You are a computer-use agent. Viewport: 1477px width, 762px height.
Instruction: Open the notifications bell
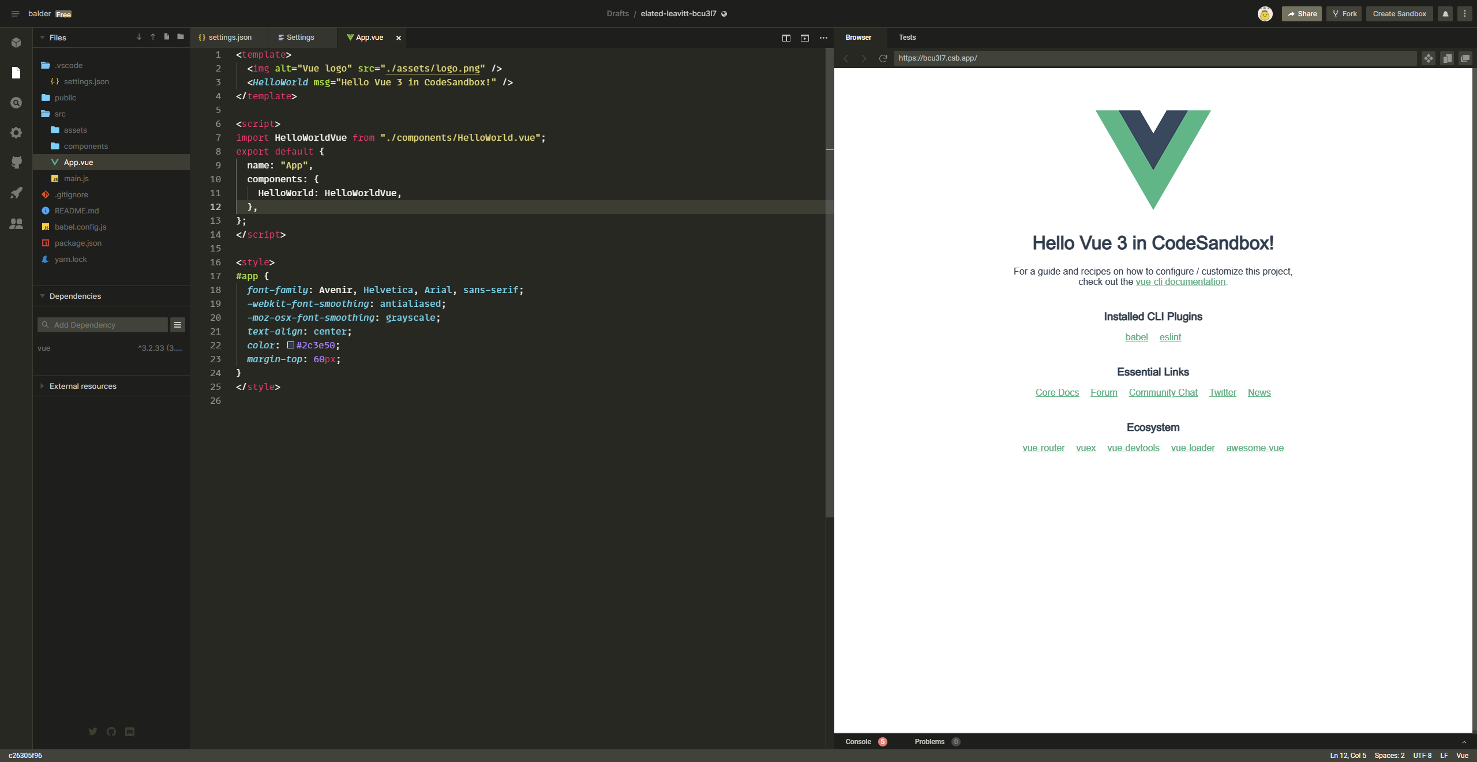pos(1445,14)
